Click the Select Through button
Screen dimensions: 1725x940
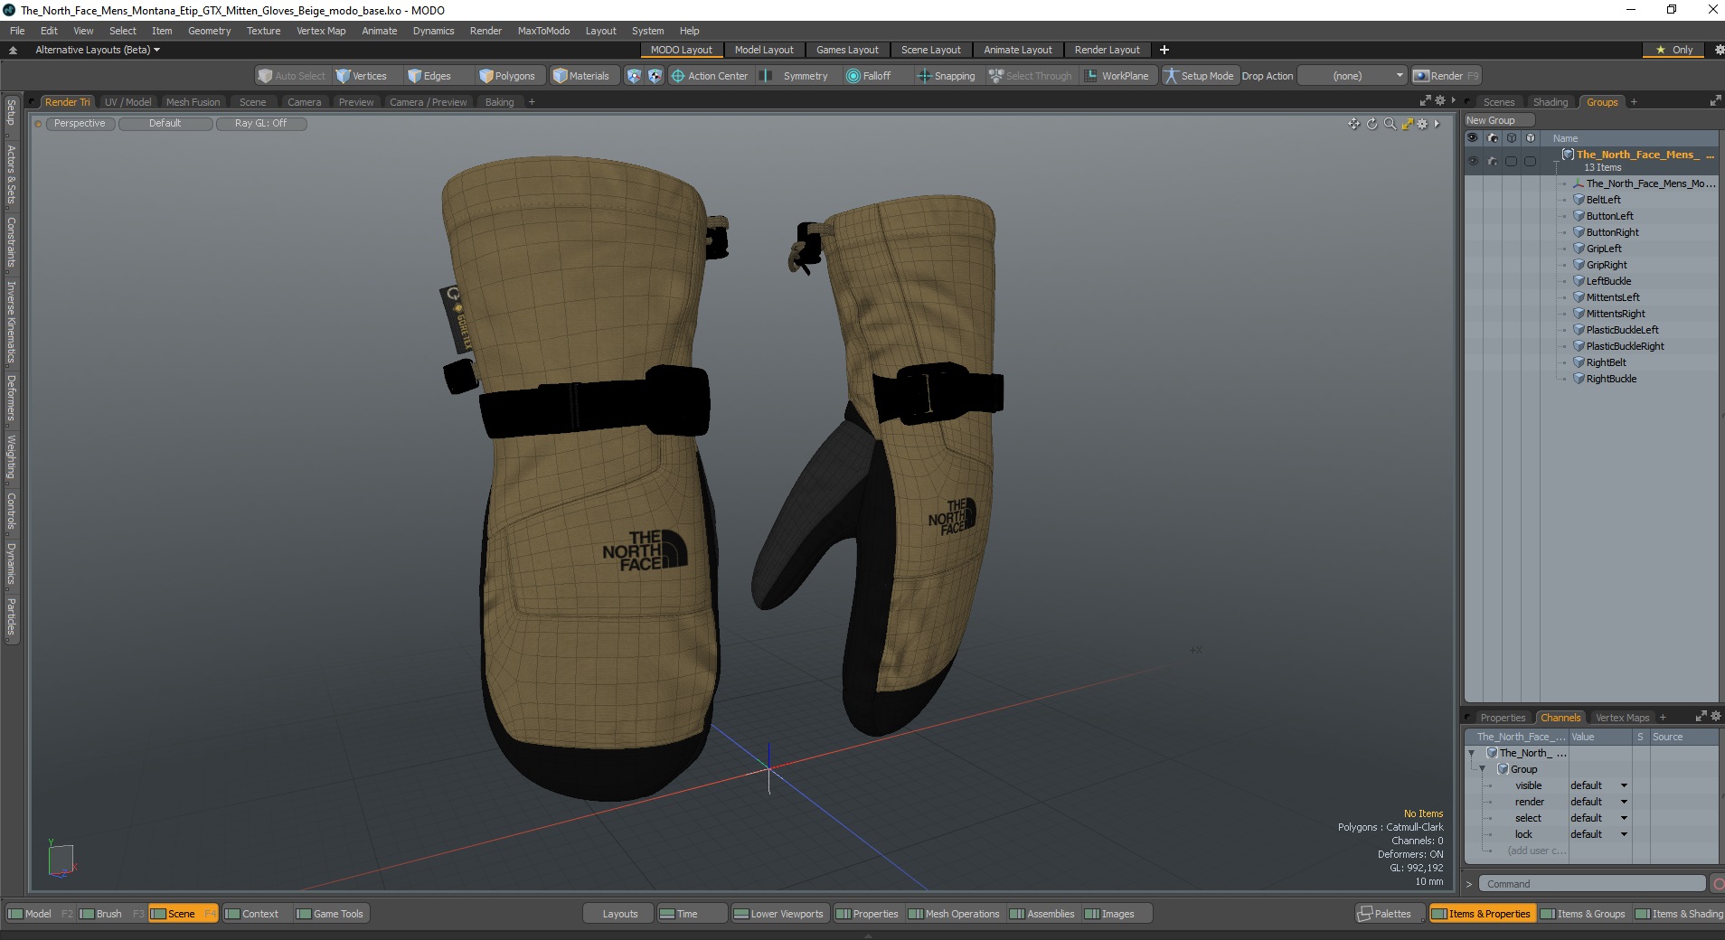[1031, 76]
